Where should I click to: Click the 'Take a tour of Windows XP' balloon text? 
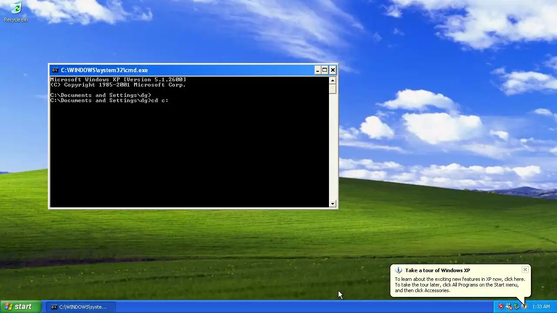(x=437, y=270)
